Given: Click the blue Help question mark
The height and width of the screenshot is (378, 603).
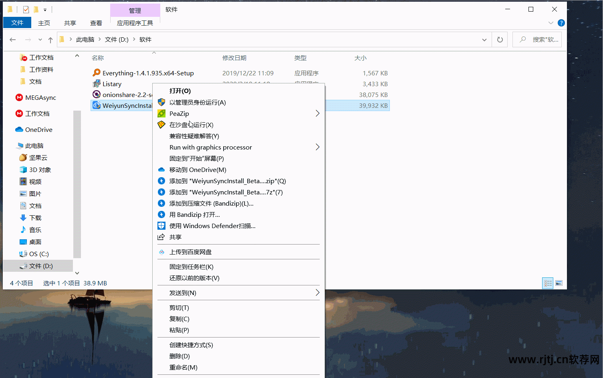Looking at the screenshot, I should click(x=561, y=22).
